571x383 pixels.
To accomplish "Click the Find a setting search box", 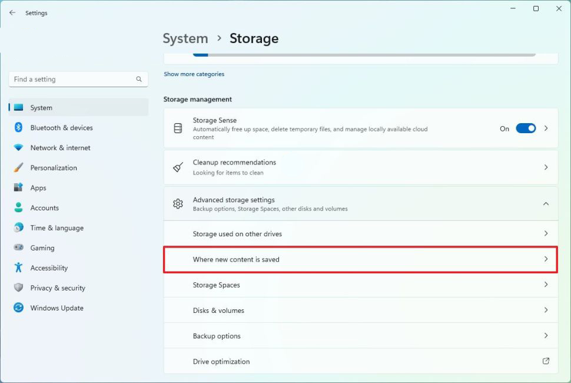I will coord(71,79).
